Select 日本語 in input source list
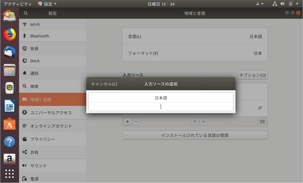 [161, 98]
